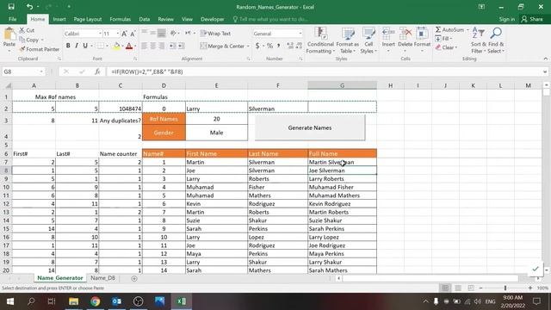Click the AutoSum sigma icon
The height and width of the screenshot is (310, 551).
coord(438,29)
